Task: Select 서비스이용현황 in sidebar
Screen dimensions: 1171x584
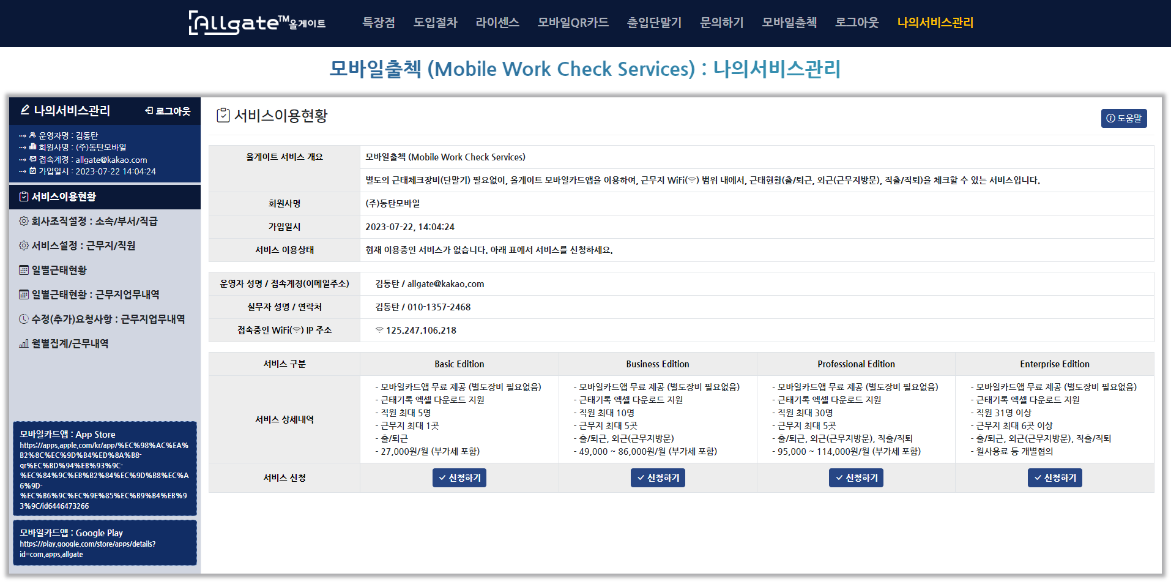Action: point(105,197)
